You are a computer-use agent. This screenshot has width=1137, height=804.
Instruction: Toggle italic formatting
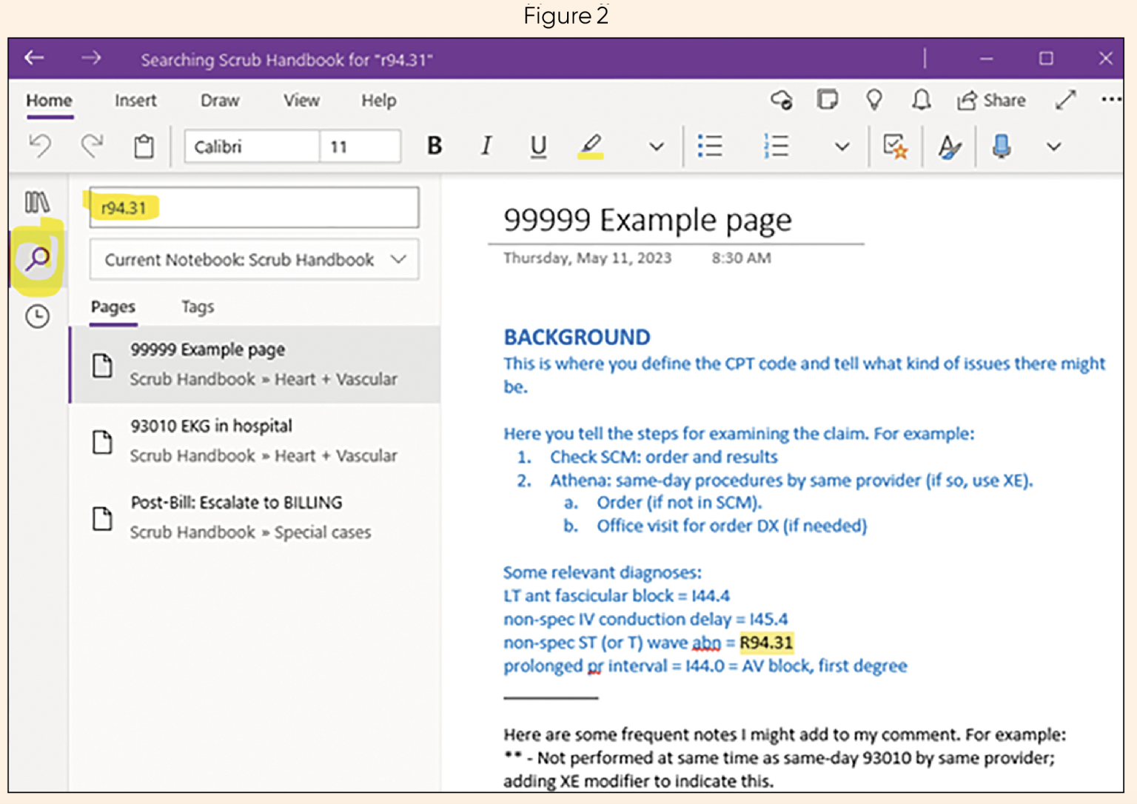tap(486, 146)
